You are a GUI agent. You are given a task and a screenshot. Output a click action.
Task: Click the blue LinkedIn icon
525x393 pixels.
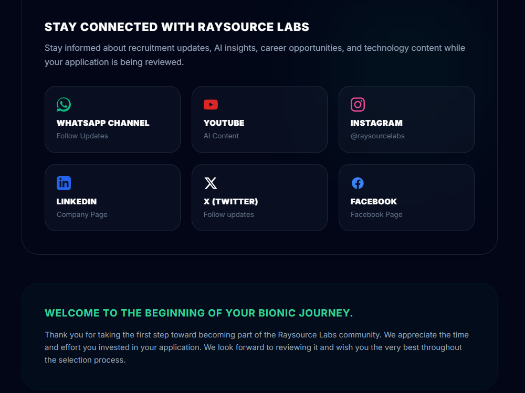click(64, 183)
